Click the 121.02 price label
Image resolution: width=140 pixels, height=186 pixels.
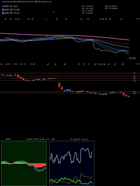point(132,58)
